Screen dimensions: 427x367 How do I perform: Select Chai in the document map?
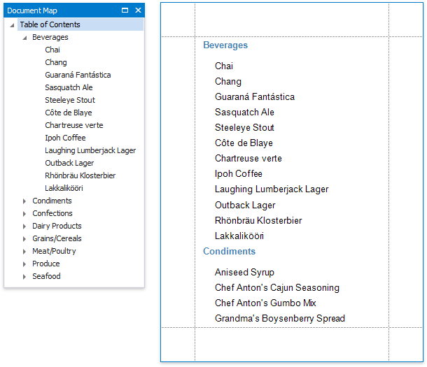(x=52, y=50)
